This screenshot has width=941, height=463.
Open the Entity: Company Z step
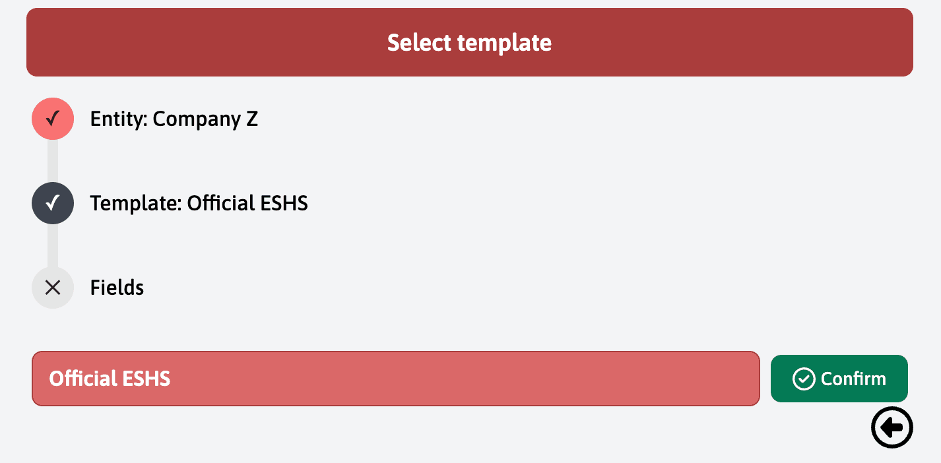coord(174,119)
